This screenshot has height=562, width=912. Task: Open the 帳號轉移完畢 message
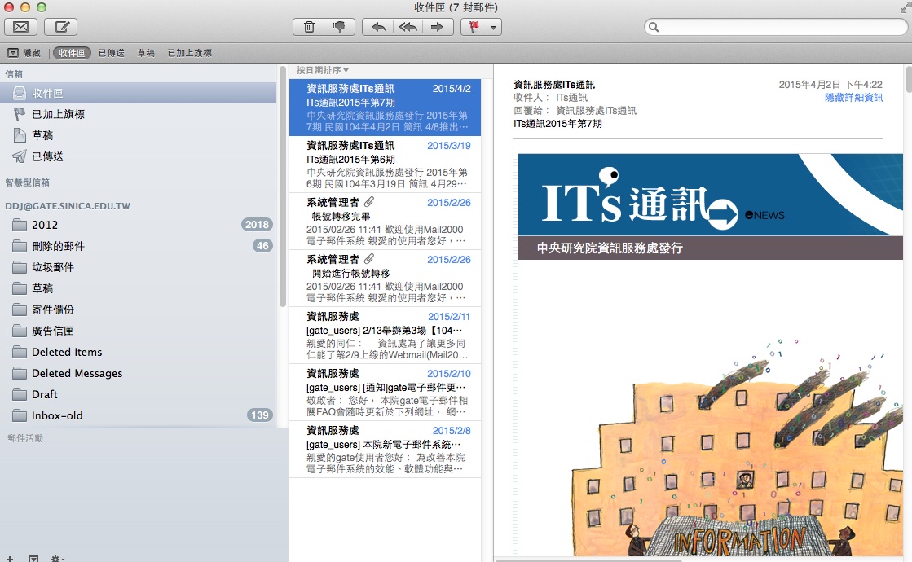(385, 222)
